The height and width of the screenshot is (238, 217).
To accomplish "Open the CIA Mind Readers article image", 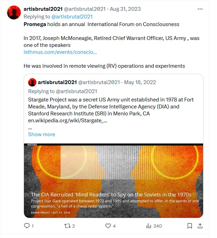I will coord(114,180).
